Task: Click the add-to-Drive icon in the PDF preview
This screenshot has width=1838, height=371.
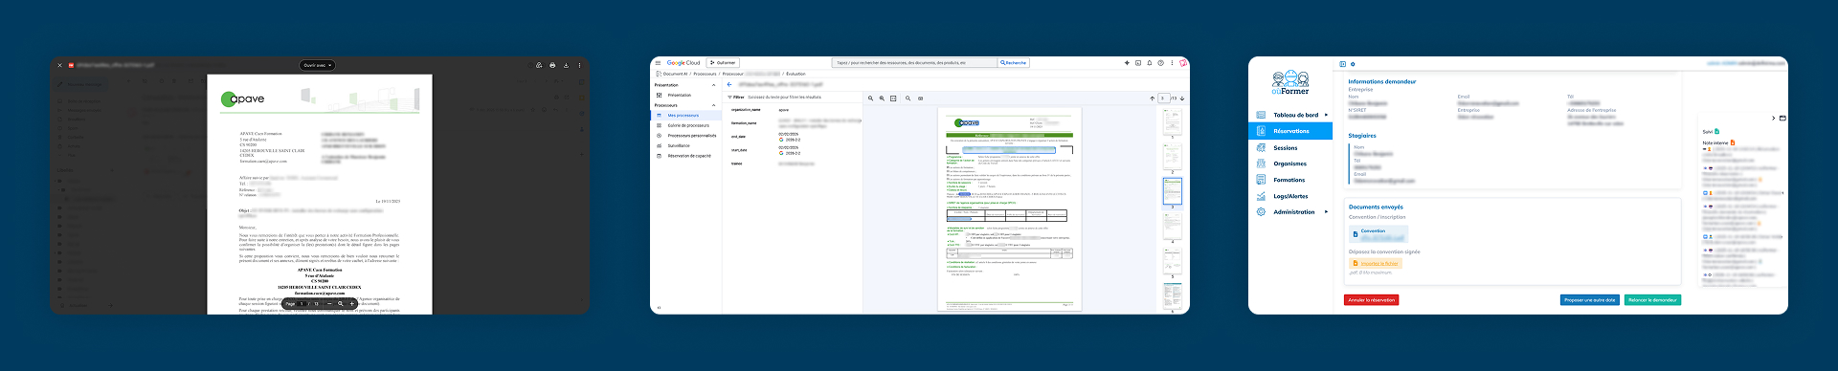Action: pos(539,65)
